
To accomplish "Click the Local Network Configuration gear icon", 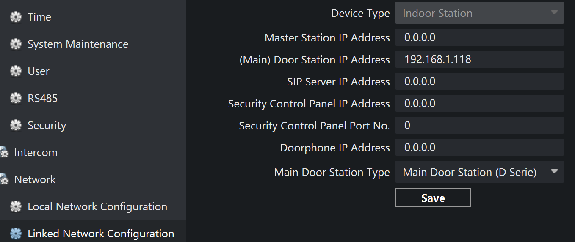I will click(x=16, y=207).
